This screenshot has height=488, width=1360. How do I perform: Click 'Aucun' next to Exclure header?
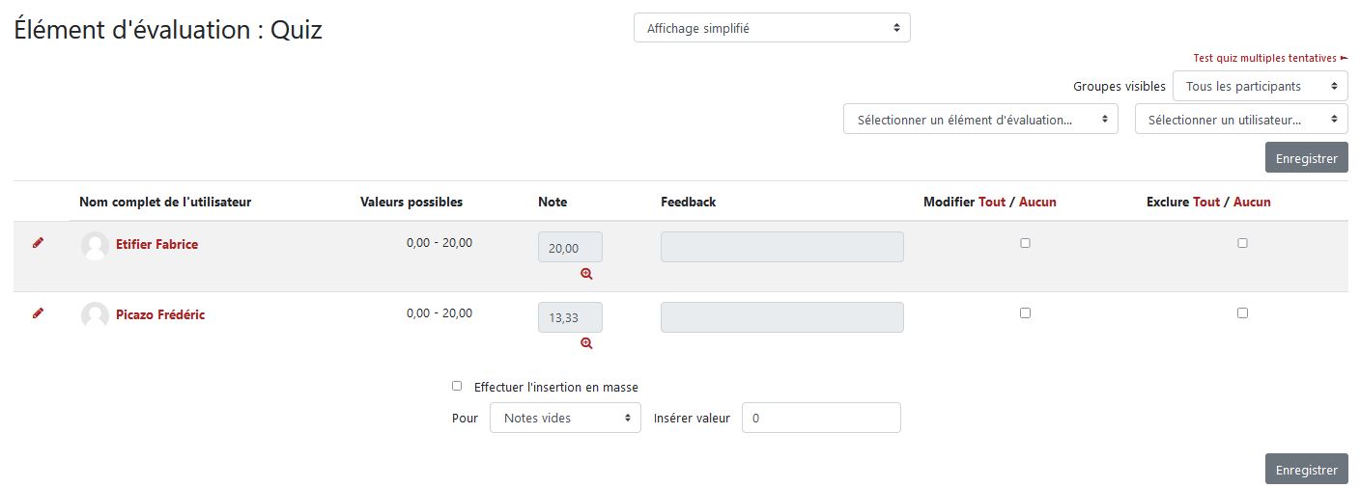(1252, 202)
